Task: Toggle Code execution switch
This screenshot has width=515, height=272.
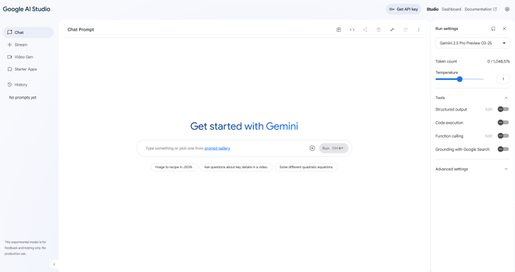Action: click(503, 122)
